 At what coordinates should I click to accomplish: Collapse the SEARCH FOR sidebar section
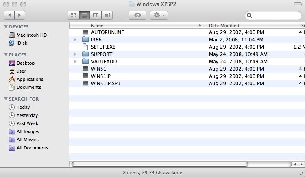pos(6,99)
